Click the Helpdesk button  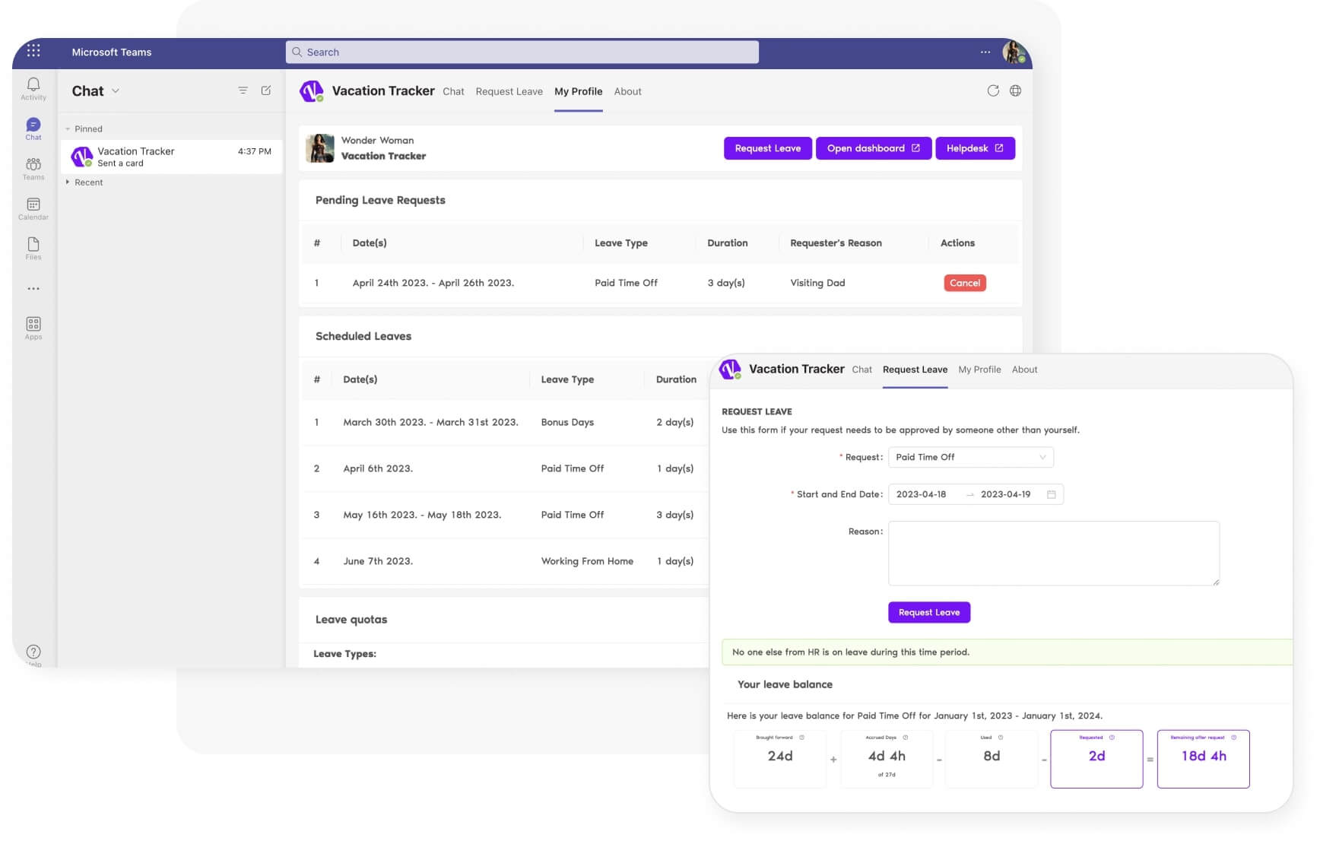click(x=976, y=148)
